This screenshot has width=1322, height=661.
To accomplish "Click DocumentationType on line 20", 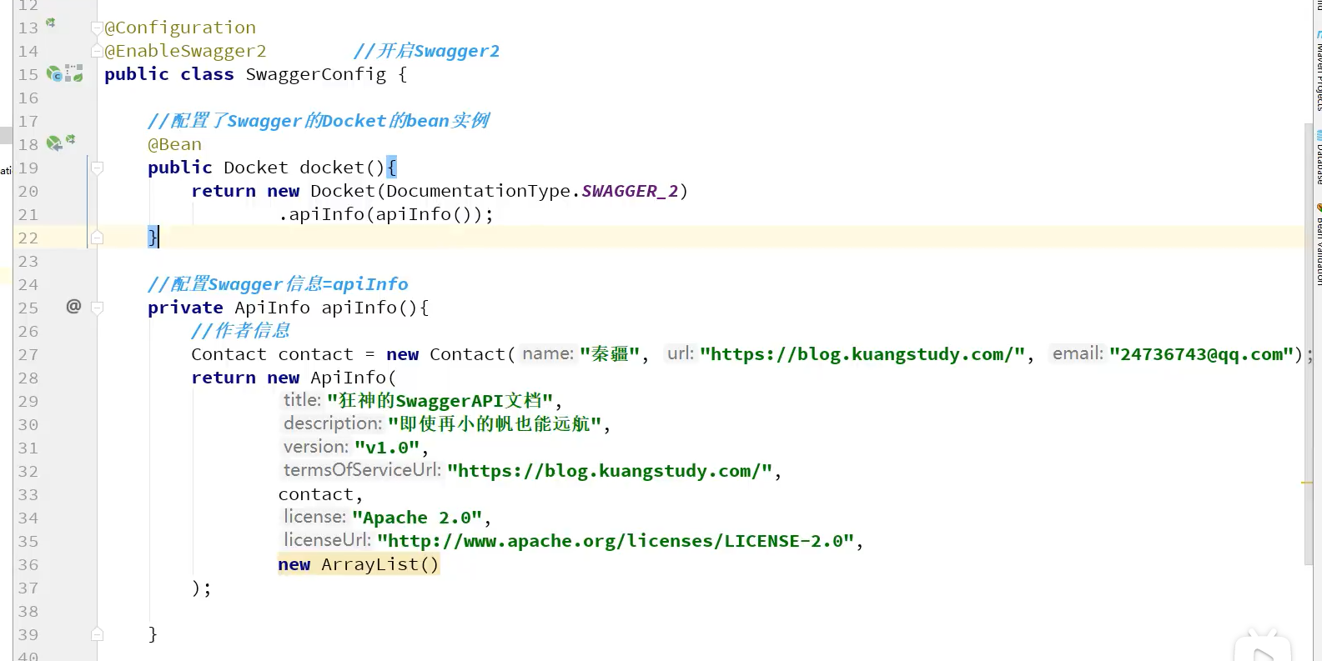I will [478, 191].
